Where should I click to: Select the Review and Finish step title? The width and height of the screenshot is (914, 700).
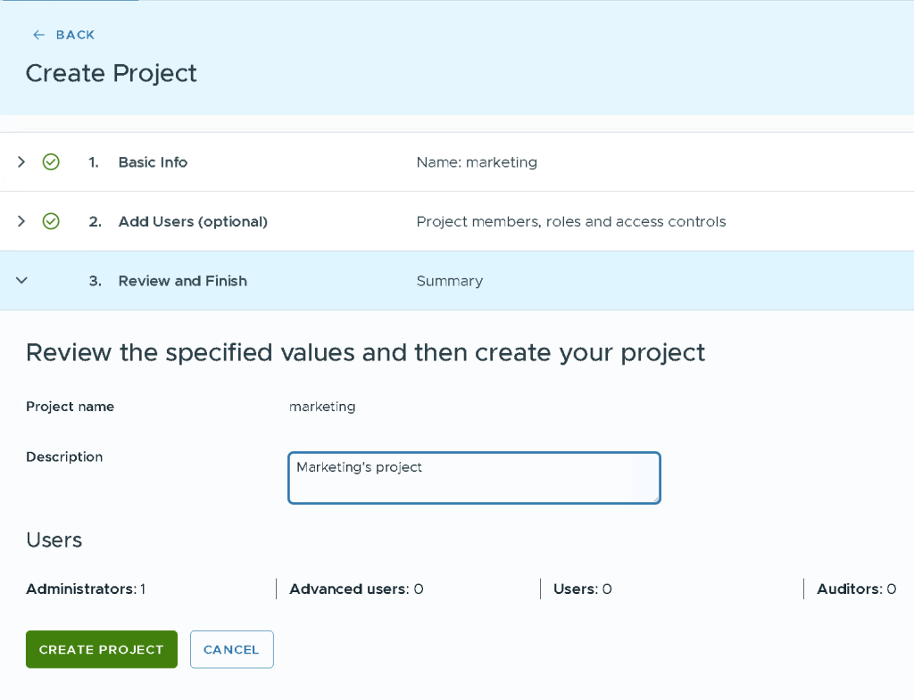[x=182, y=281]
